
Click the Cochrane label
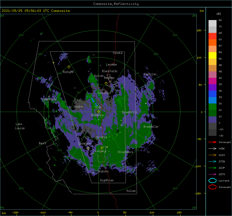(84, 144)
